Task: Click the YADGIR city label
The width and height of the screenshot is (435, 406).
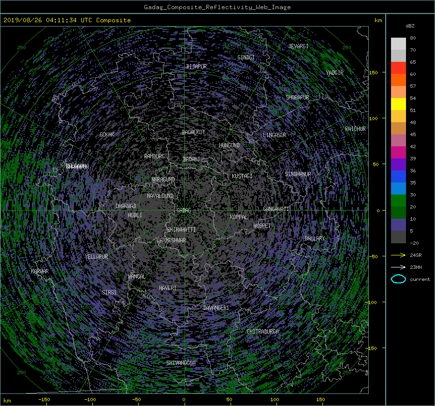Action: click(x=334, y=73)
